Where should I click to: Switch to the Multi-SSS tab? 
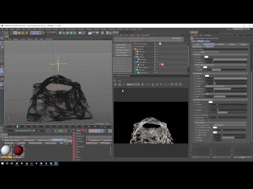click(220, 44)
